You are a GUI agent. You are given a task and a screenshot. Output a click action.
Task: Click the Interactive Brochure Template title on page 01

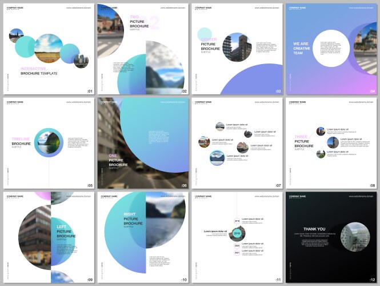[x=39, y=71]
